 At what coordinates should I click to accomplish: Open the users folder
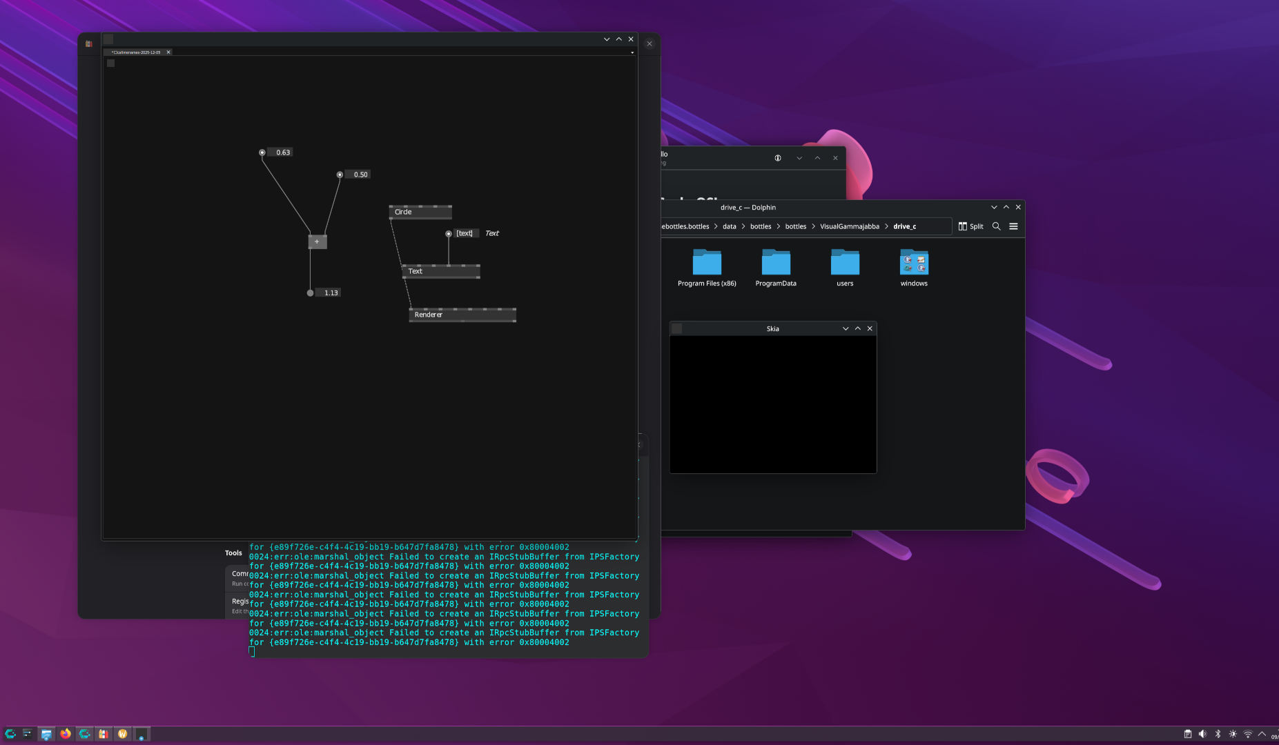coord(845,264)
